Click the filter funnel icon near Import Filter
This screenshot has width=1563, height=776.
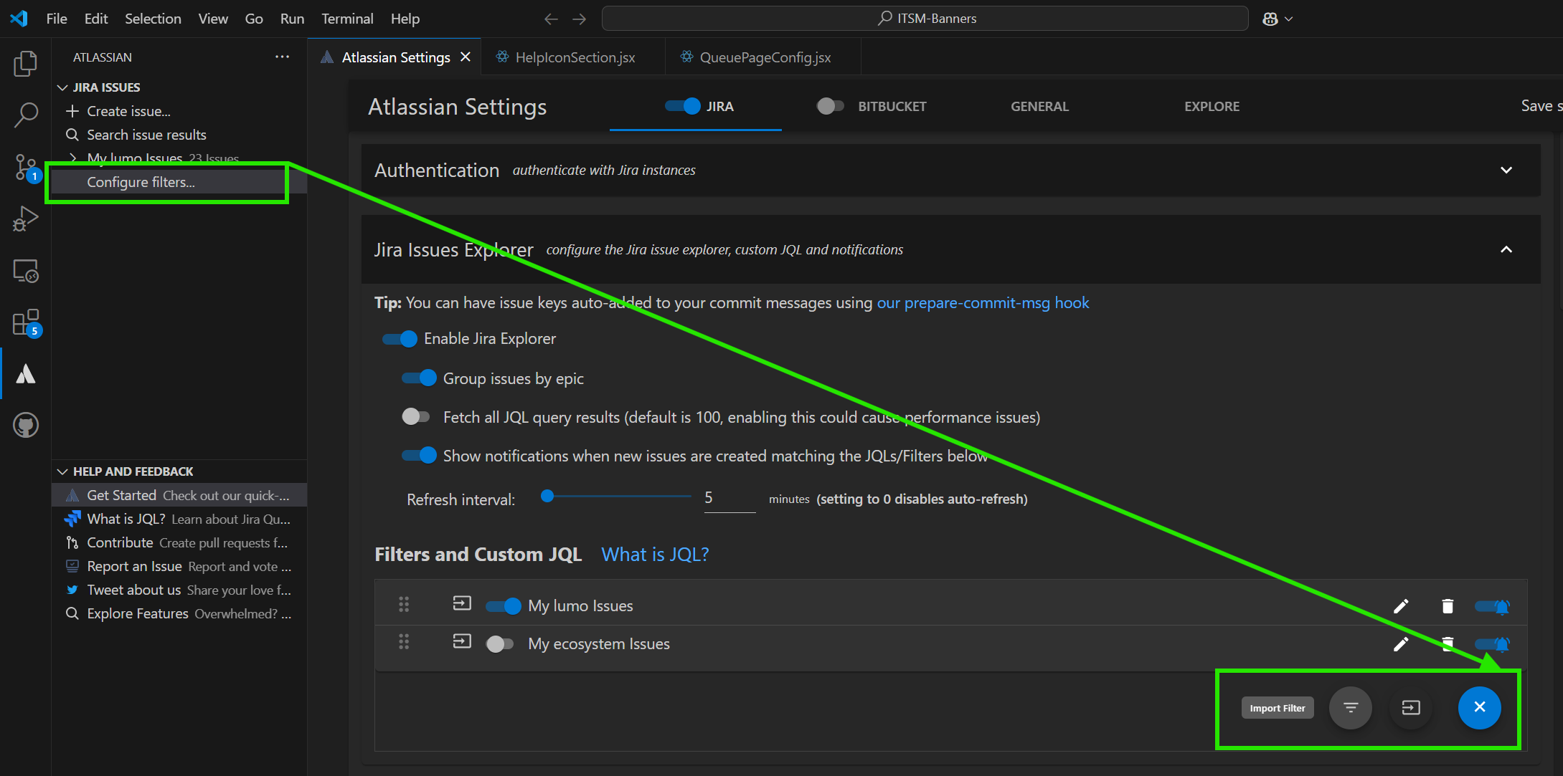coord(1351,707)
